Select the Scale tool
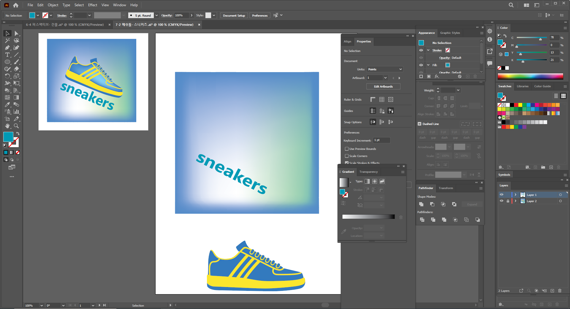Image resolution: width=570 pixels, height=309 pixels. [17, 76]
